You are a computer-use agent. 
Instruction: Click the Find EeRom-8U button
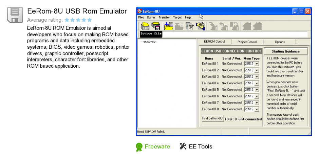(212, 118)
